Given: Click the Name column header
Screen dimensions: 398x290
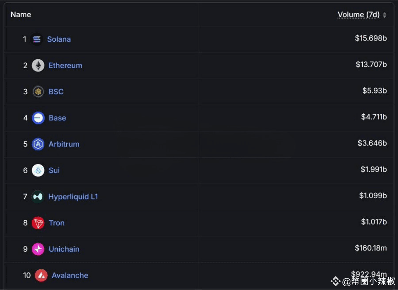Looking at the screenshot, I should tap(21, 15).
